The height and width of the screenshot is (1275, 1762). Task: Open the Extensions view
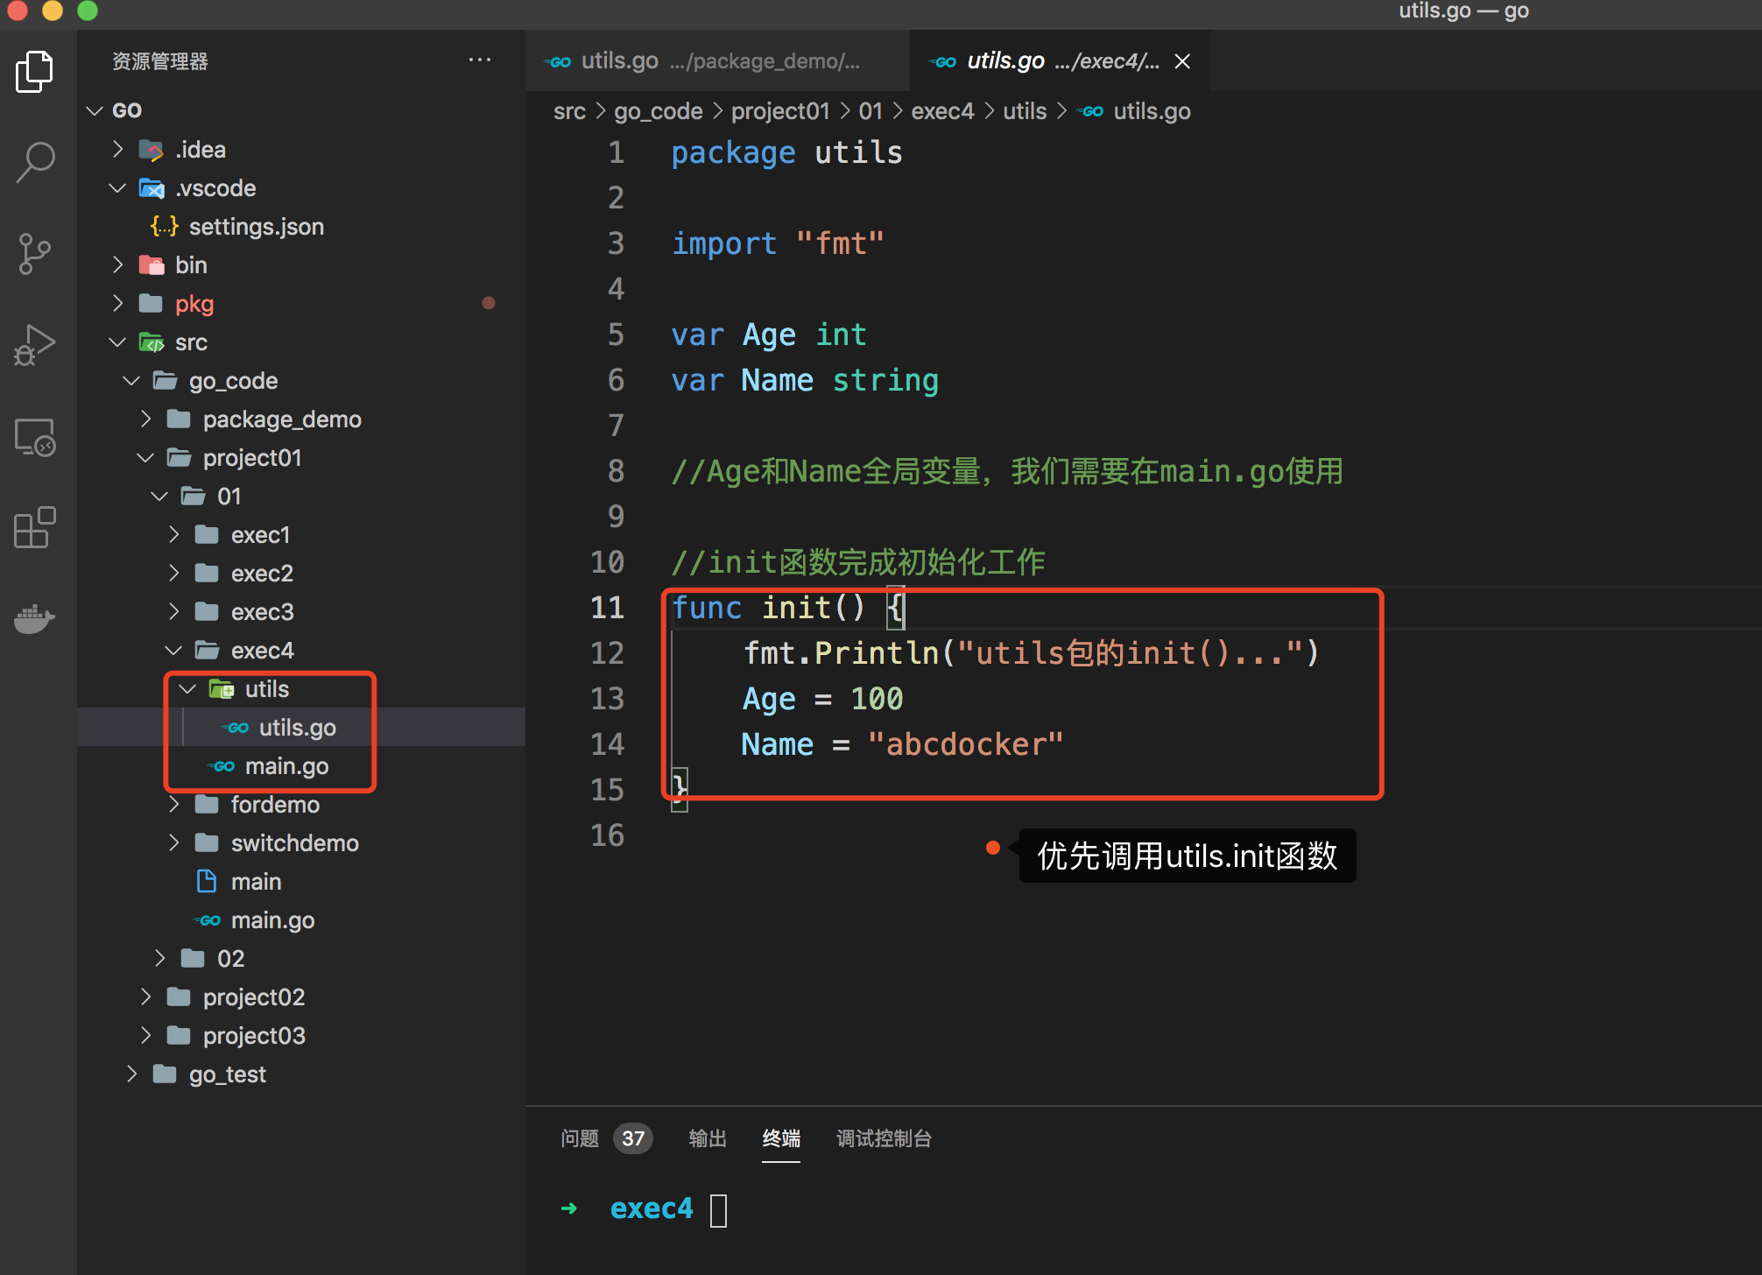(35, 527)
